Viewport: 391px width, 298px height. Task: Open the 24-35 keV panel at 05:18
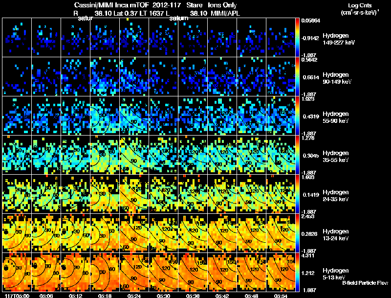(105, 194)
